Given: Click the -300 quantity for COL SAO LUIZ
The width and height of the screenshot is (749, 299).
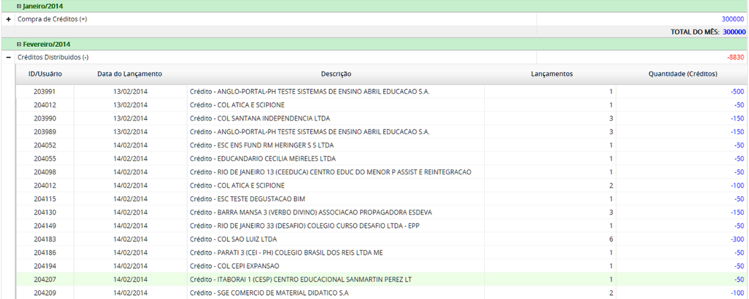Looking at the screenshot, I should tap(737, 239).
